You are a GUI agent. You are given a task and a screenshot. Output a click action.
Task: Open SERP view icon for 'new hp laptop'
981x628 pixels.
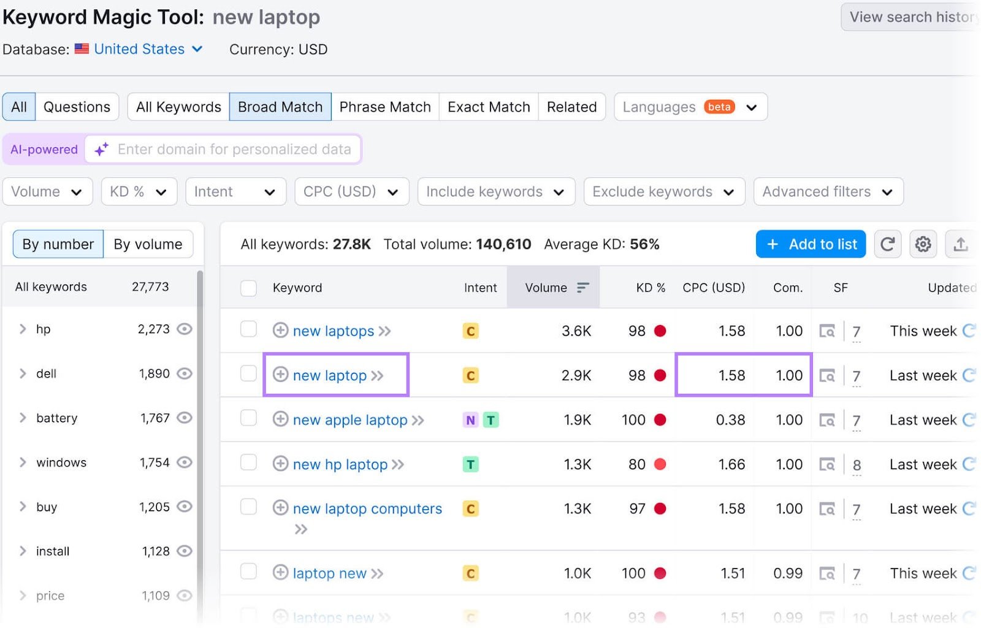(827, 465)
